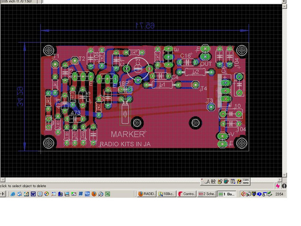Click the horizontal scrollbar right arrow
This screenshot has height=226, width=301.
279,179
